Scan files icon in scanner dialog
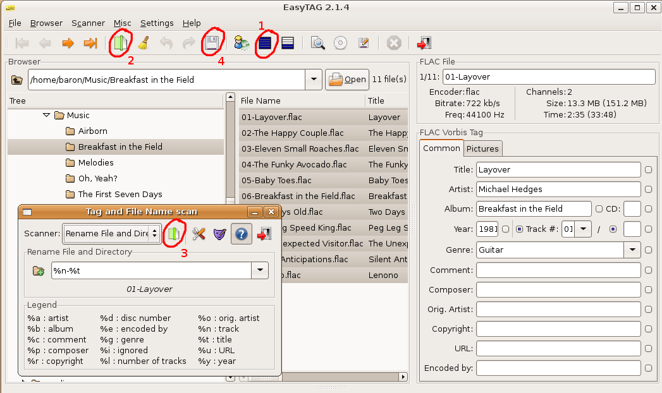The width and height of the screenshot is (662, 393). (174, 234)
